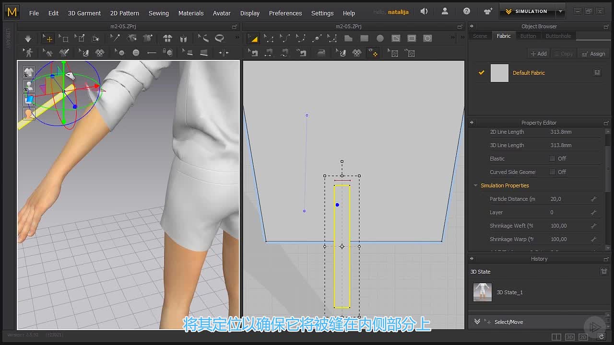This screenshot has height=345, width=614.
Task: Select the Free Sewing tool
Action: pyautogui.click(x=284, y=53)
